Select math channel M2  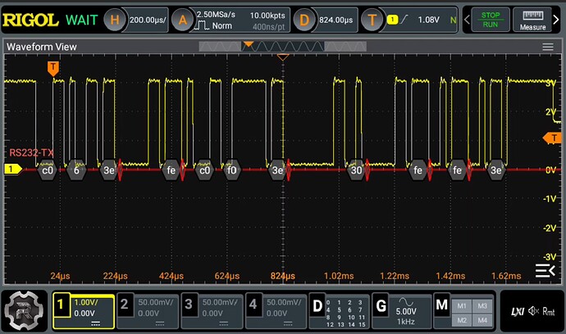(462, 320)
